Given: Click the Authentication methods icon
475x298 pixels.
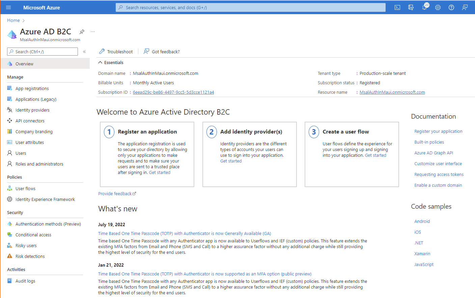Looking at the screenshot, I should tap(10, 224).
